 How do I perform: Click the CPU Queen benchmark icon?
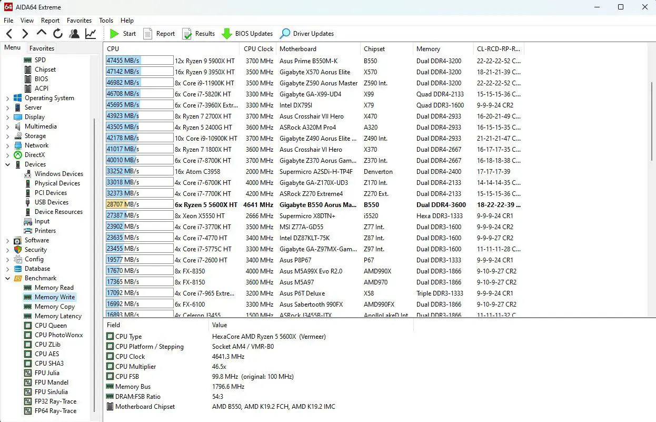coord(28,326)
